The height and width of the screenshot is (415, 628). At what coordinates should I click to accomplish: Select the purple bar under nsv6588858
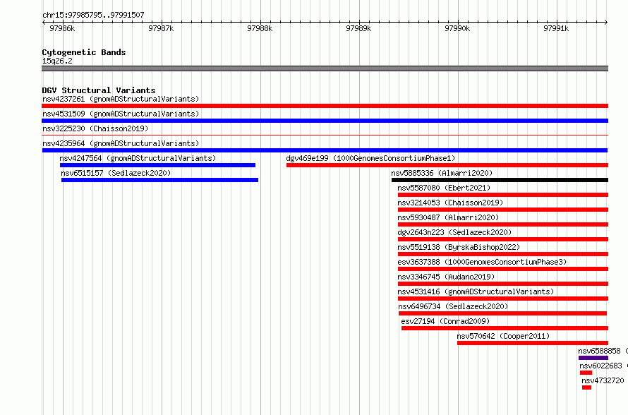coord(593,358)
